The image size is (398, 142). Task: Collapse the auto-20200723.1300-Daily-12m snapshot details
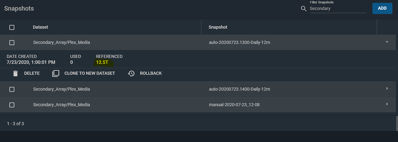click(387, 42)
